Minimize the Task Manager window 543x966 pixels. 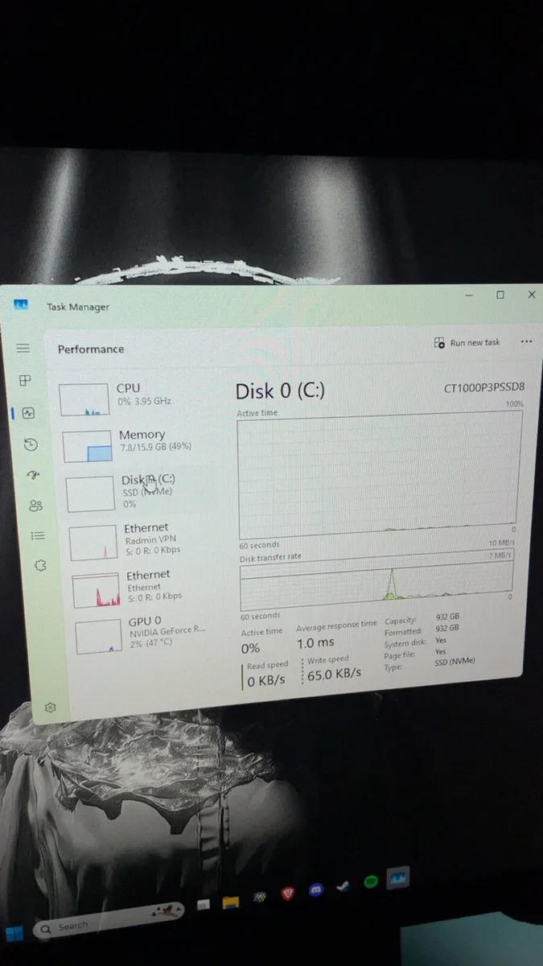click(470, 295)
